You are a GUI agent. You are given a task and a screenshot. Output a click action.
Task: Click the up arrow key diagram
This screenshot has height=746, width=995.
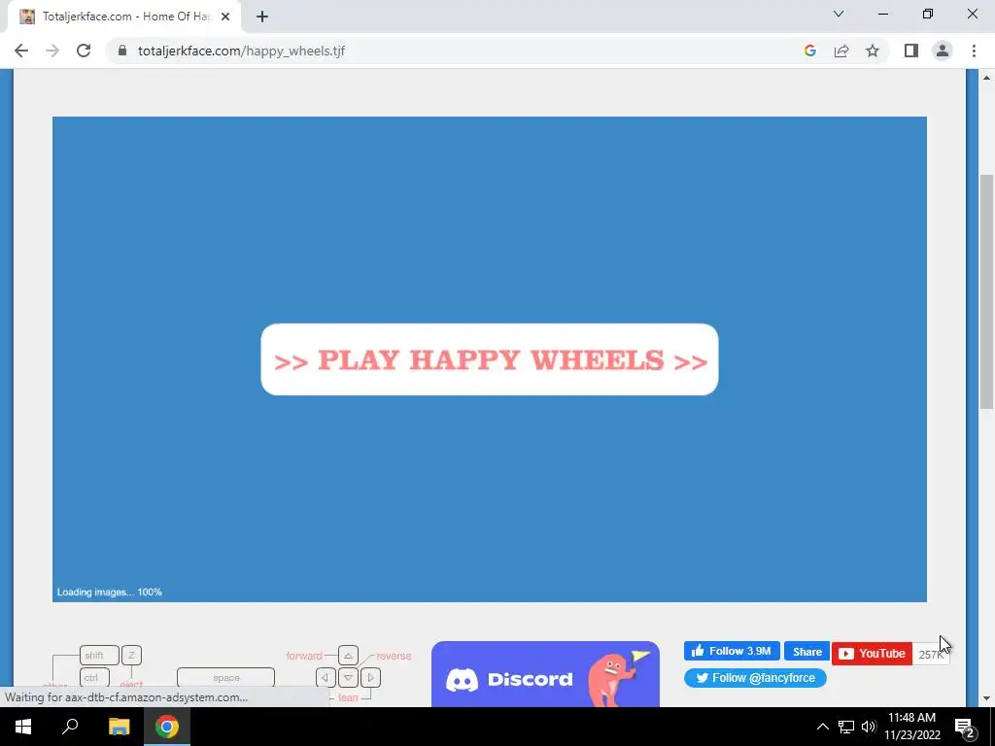point(348,656)
